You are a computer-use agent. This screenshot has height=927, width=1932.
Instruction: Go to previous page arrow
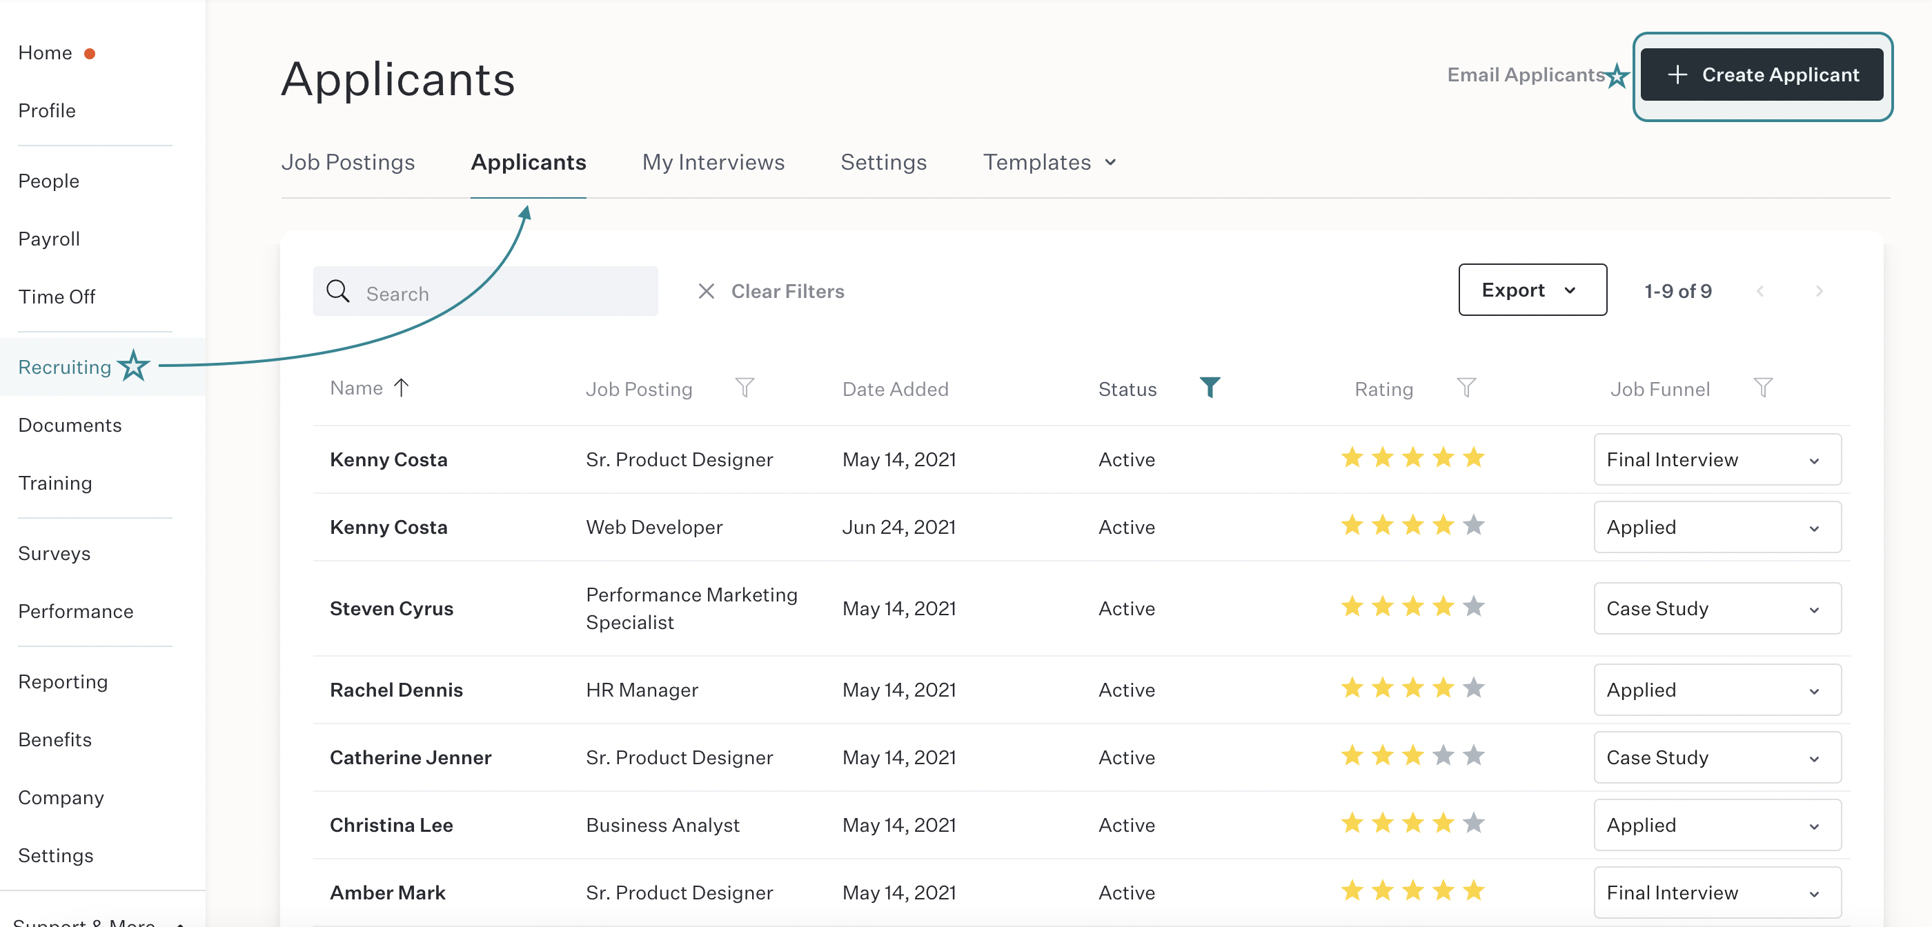click(x=1759, y=291)
